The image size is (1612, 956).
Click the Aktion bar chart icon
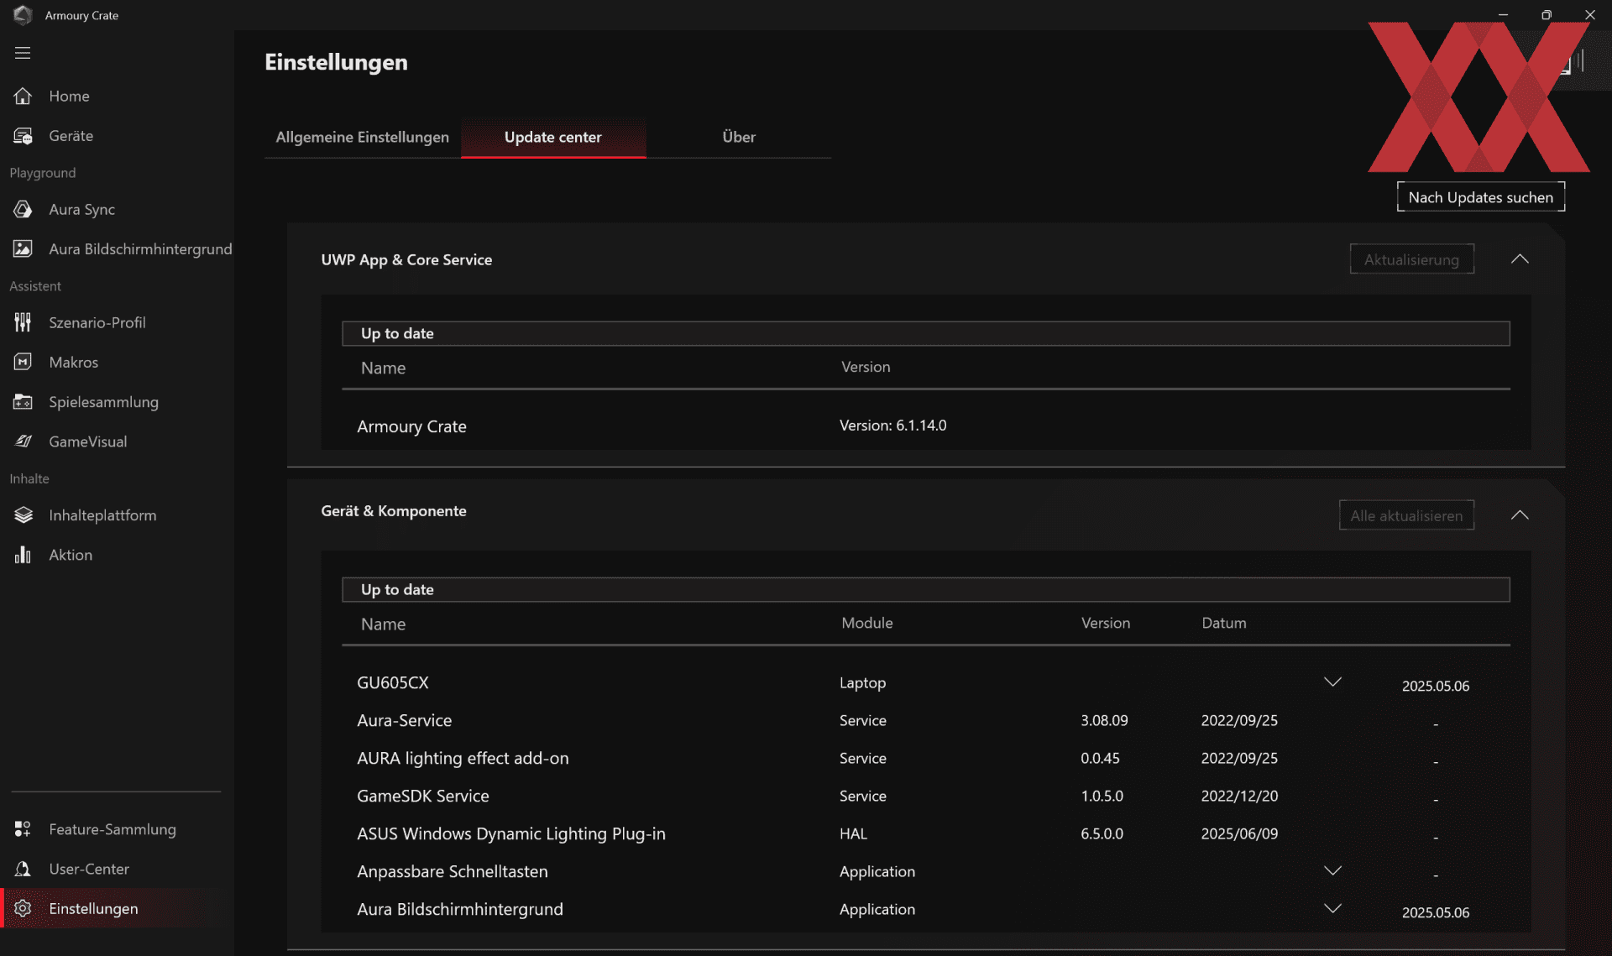[x=23, y=555]
